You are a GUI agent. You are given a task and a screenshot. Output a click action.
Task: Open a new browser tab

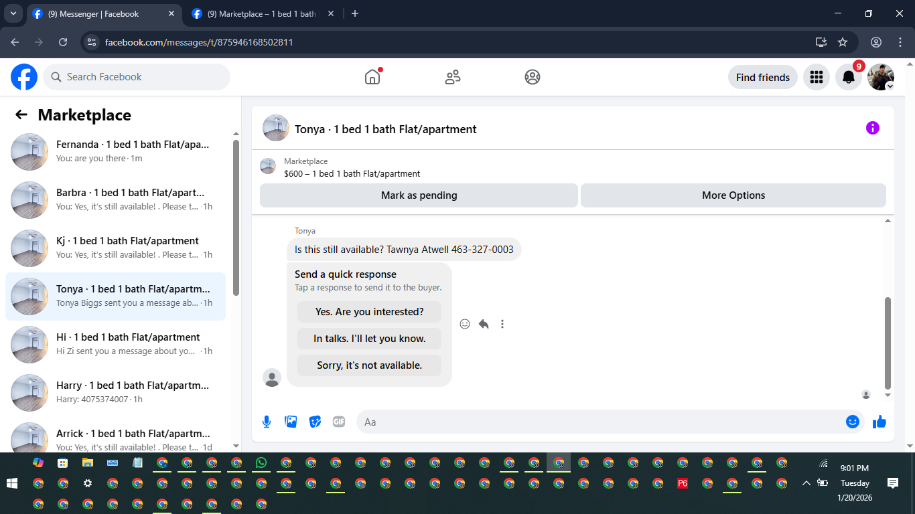pos(355,13)
